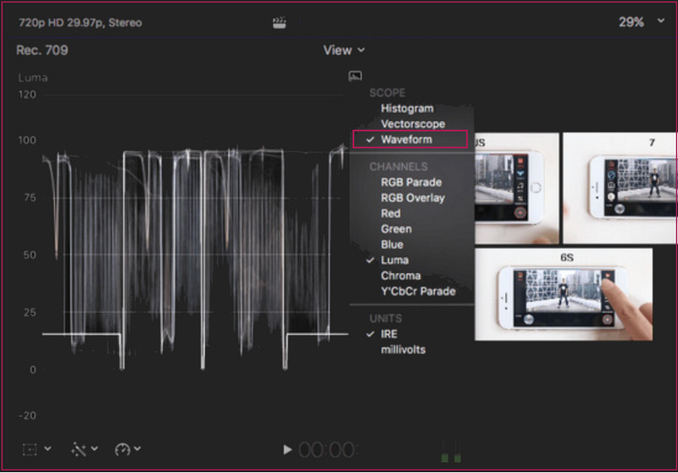The image size is (678, 473).
Task: Open the scope settings icon beside Luma
Action: (x=355, y=76)
